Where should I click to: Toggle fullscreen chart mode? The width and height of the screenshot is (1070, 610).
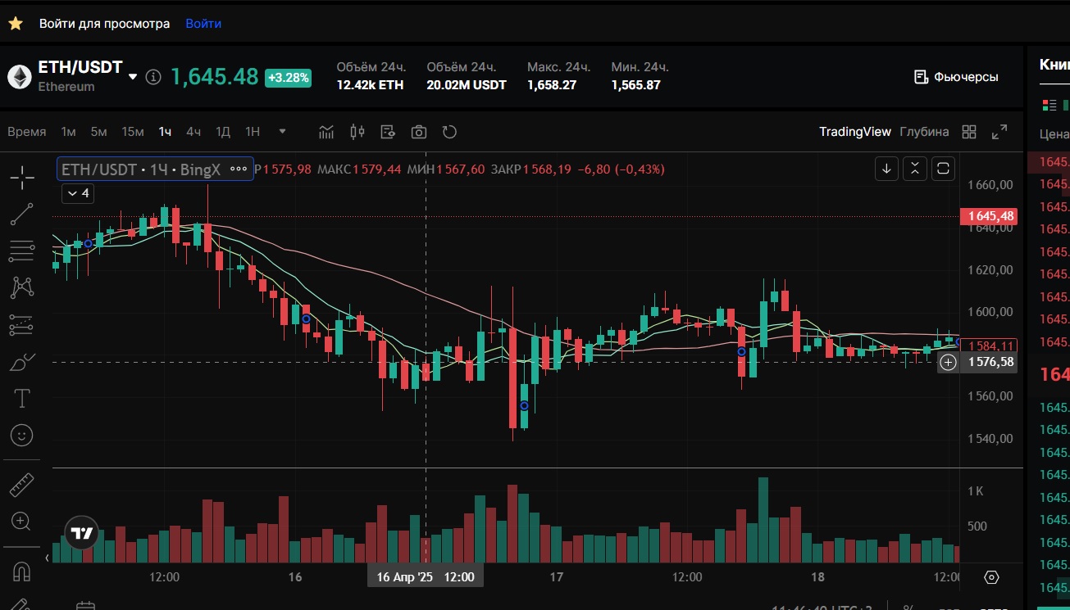pyautogui.click(x=999, y=132)
